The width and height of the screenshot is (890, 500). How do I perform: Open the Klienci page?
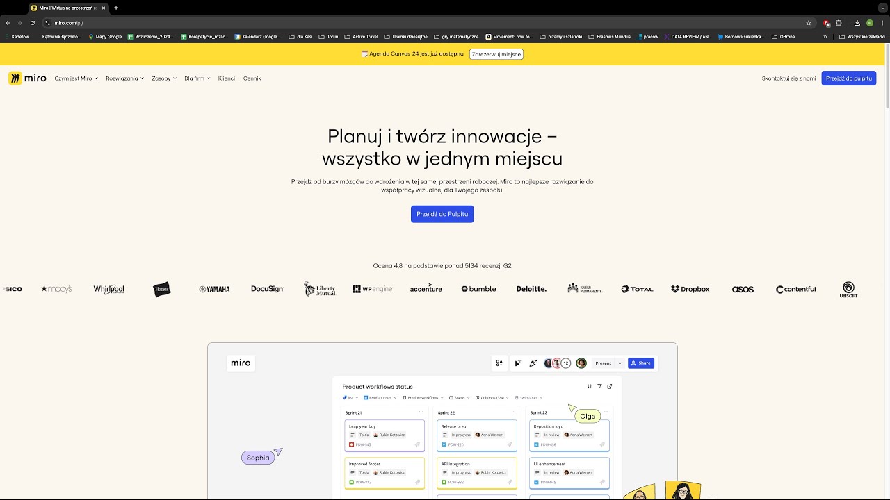click(x=227, y=78)
